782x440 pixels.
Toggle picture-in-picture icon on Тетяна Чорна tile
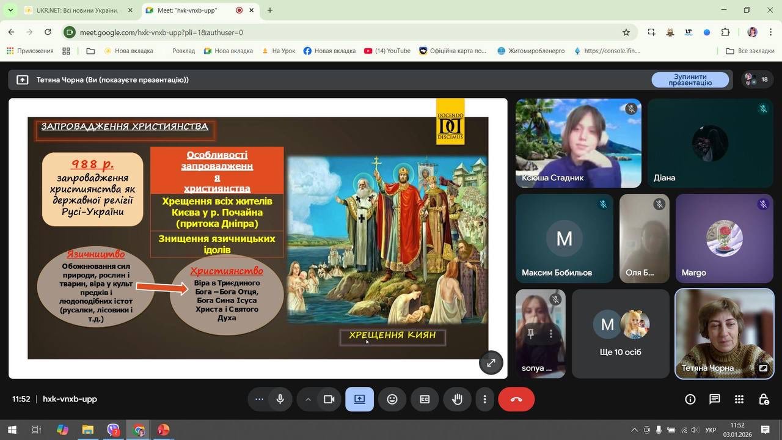(763, 368)
